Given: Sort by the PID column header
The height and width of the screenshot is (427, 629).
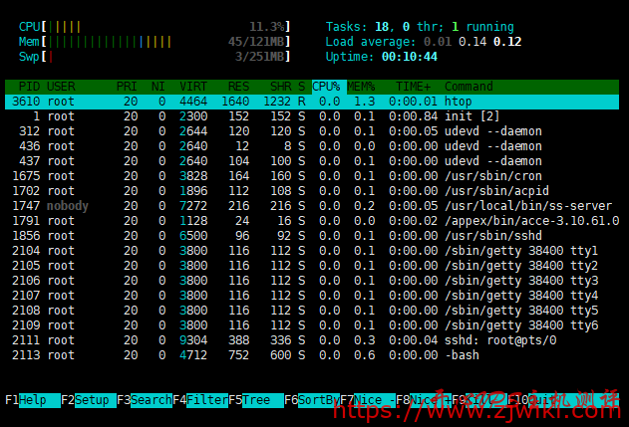Looking at the screenshot, I should 29,87.
